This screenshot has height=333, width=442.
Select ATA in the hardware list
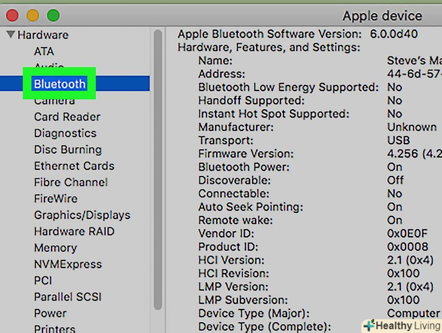click(44, 52)
